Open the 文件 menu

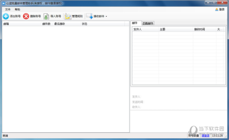click(x=8, y=10)
